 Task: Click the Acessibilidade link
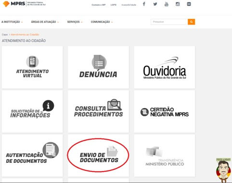129,5
